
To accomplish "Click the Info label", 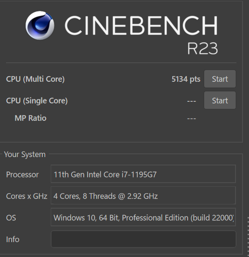I will pyautogui.click(x=13, y=239).
